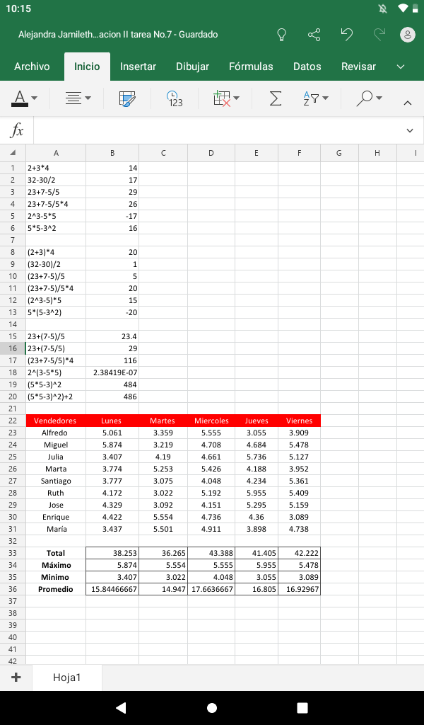The height and width of the screenshot is (725, 424).
Task: Select cell containing 5*(5-3^2)
Action: click(x=56, y=312)
